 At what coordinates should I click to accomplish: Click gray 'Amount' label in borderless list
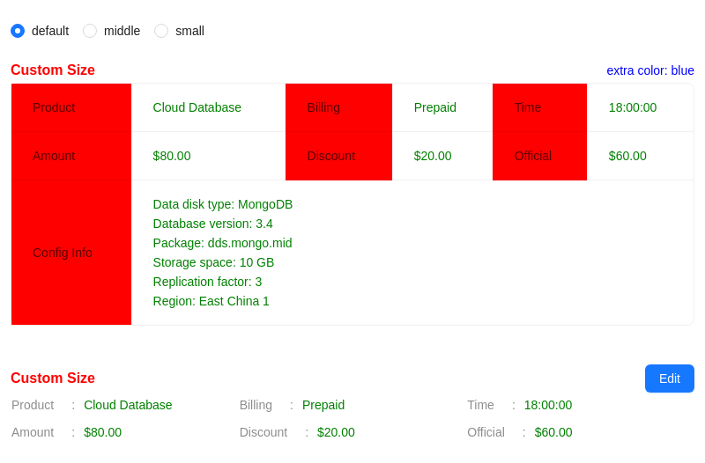33,432
